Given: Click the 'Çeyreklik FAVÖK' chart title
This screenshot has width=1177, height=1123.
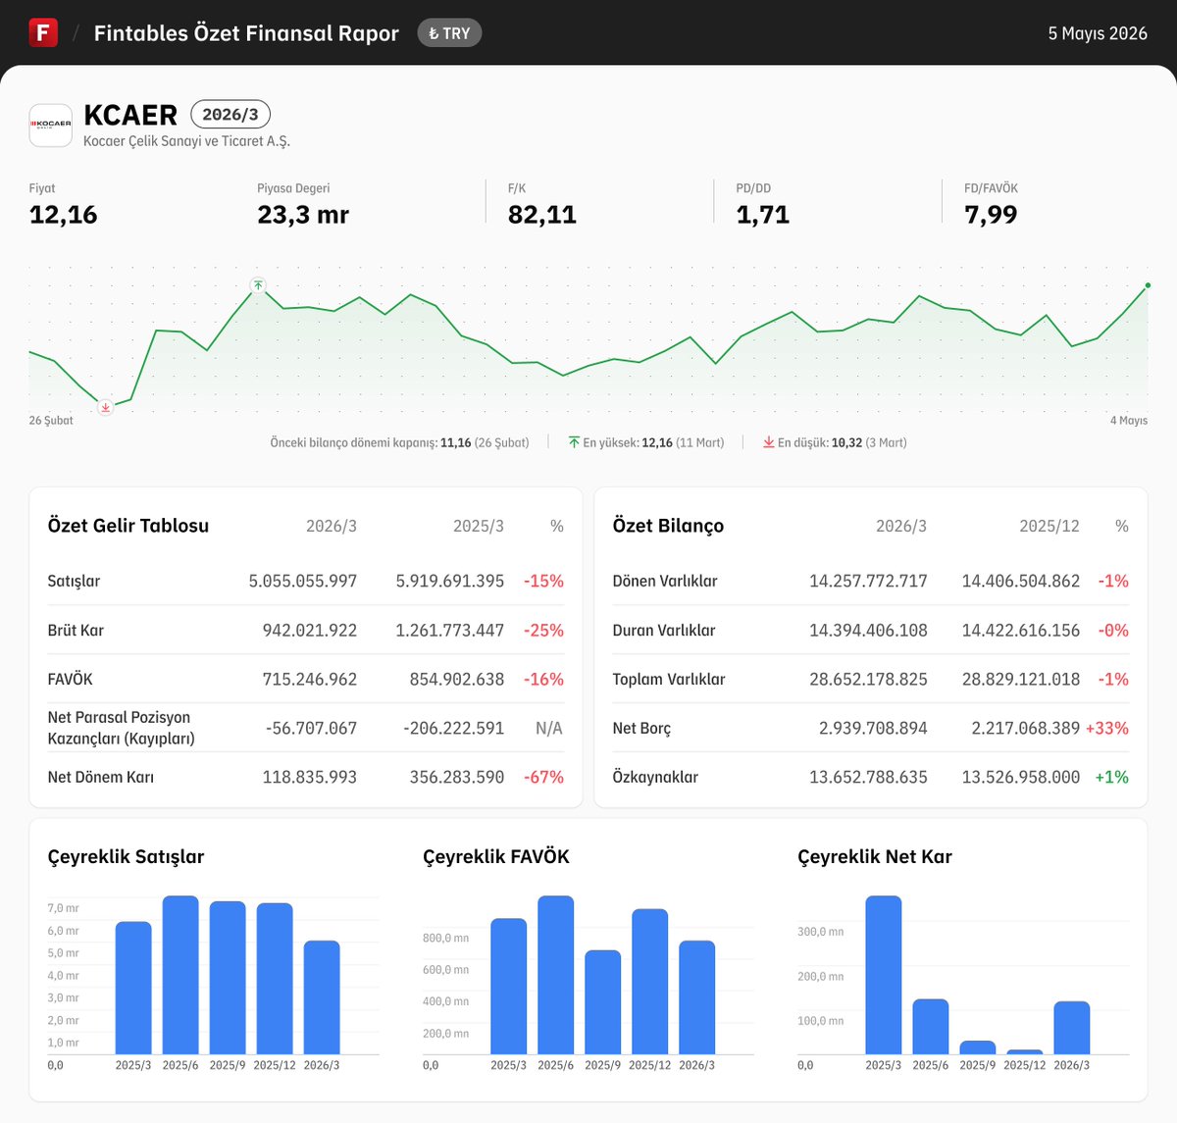Looking at the screenshot, I should coord(496,857).
